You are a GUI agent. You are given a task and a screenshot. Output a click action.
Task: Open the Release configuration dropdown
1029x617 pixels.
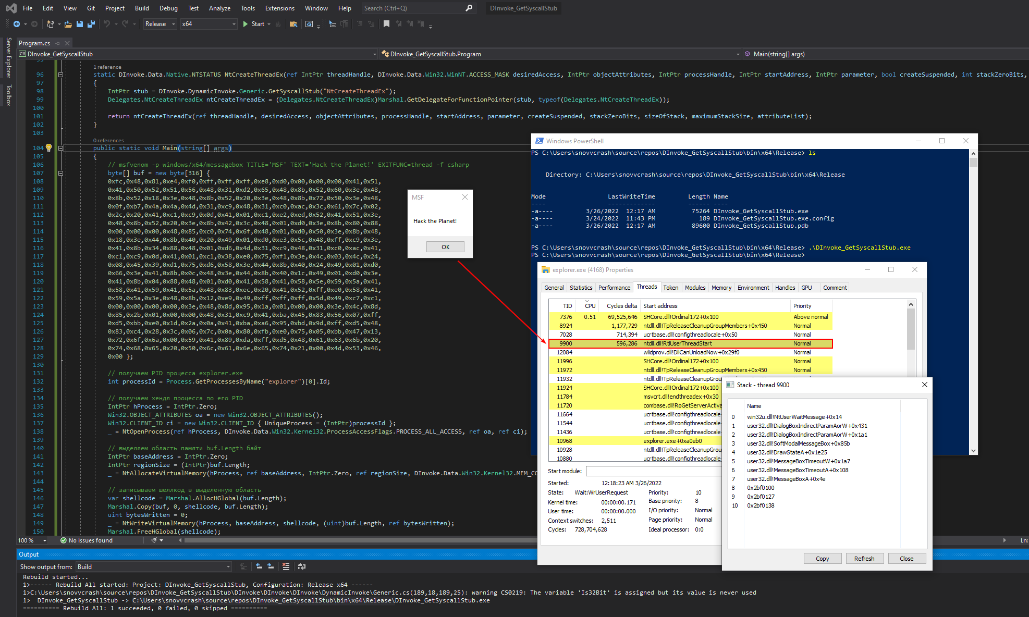coord(160,24)
